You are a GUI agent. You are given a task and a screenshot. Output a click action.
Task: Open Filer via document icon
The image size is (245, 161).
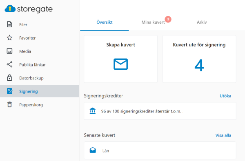tap(9, 24)
